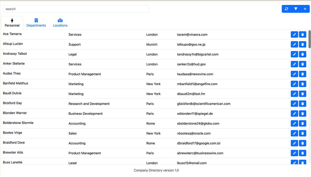Focus the search input field
The width and height of the screenshot is (311, 177).
[x=76, y=9]
